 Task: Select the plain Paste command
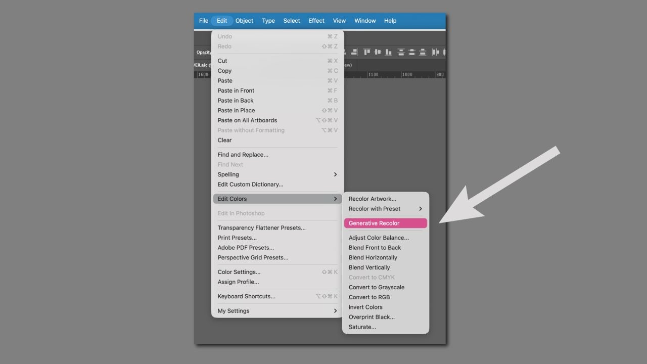pyautogui.click(x=278, y=81)
